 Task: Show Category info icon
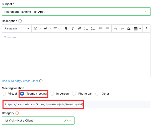pos(17,113)
